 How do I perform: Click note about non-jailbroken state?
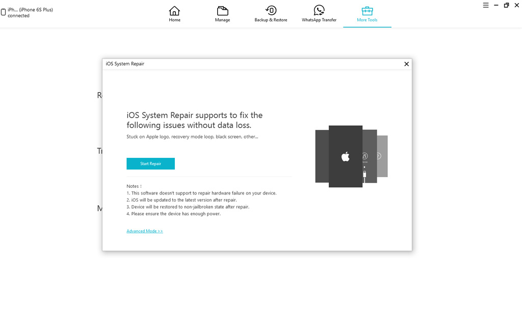188,207
